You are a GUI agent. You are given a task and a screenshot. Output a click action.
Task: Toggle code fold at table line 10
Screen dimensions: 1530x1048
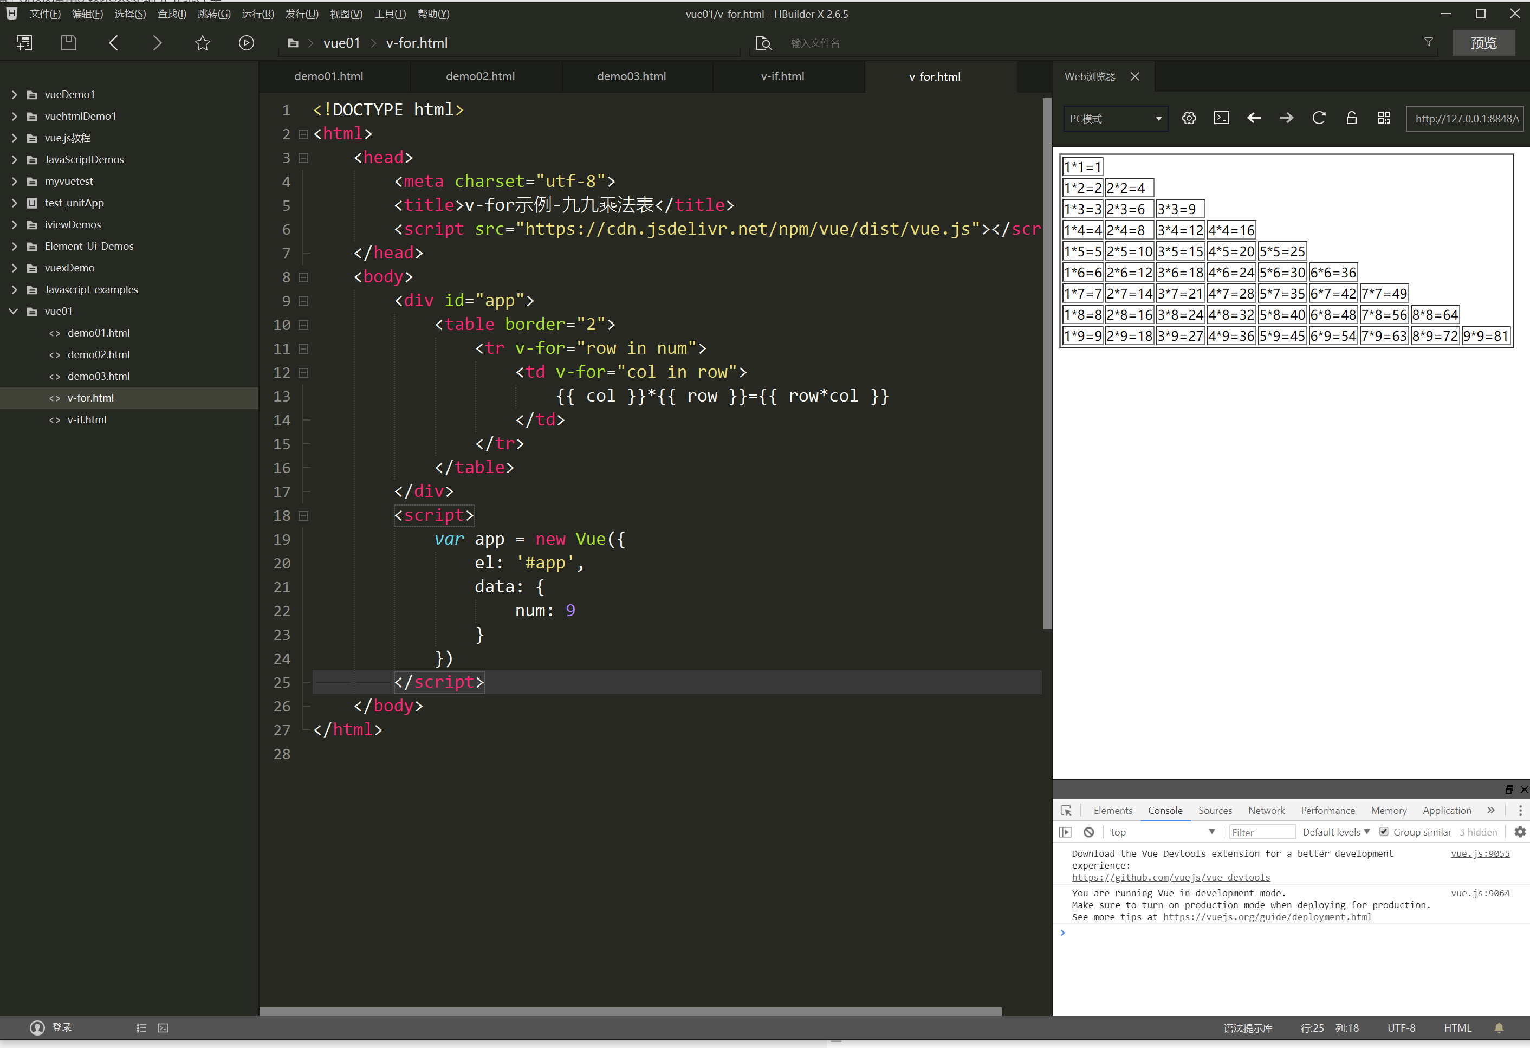coord(303,325)
